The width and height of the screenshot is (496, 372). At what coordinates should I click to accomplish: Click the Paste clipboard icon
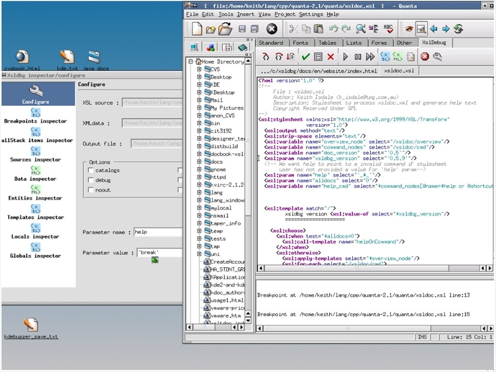319,29
